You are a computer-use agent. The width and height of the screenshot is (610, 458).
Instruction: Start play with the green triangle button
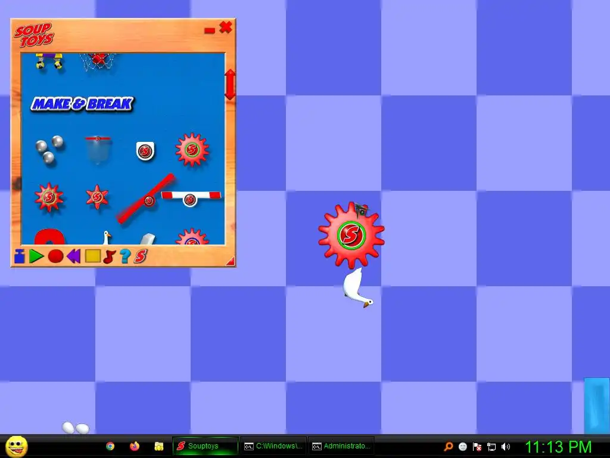pos(36,256)
